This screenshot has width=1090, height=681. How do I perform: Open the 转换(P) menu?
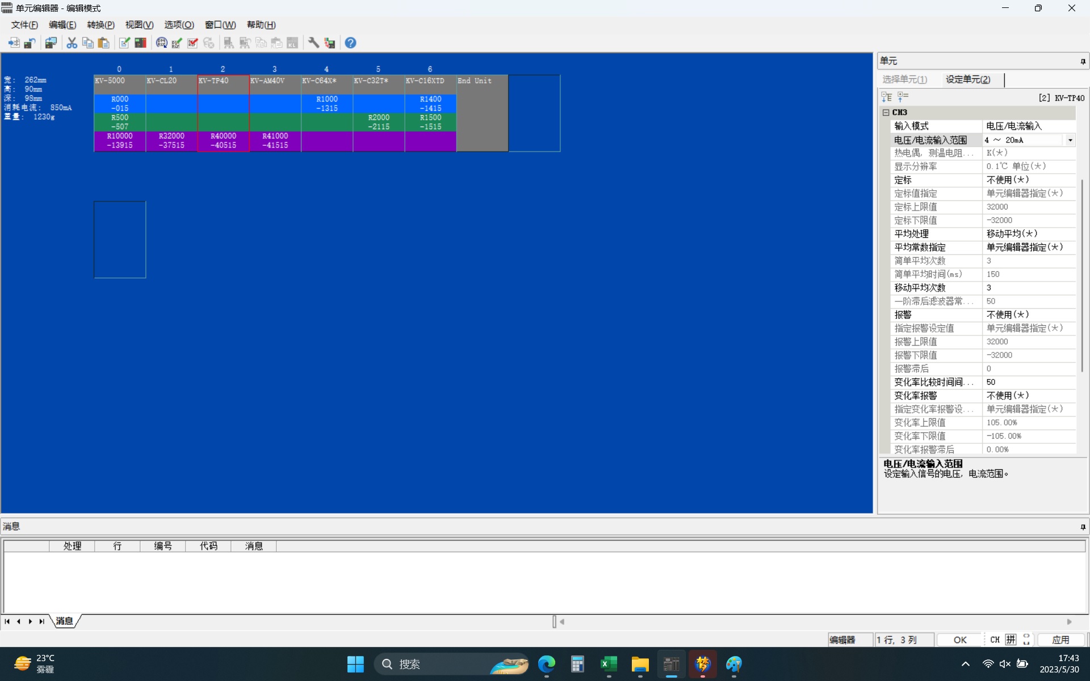click(100, 25)
